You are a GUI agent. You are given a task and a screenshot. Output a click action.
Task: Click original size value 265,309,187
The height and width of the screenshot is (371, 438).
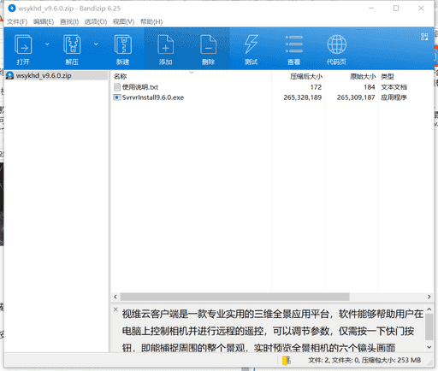[x=356, y=97]
